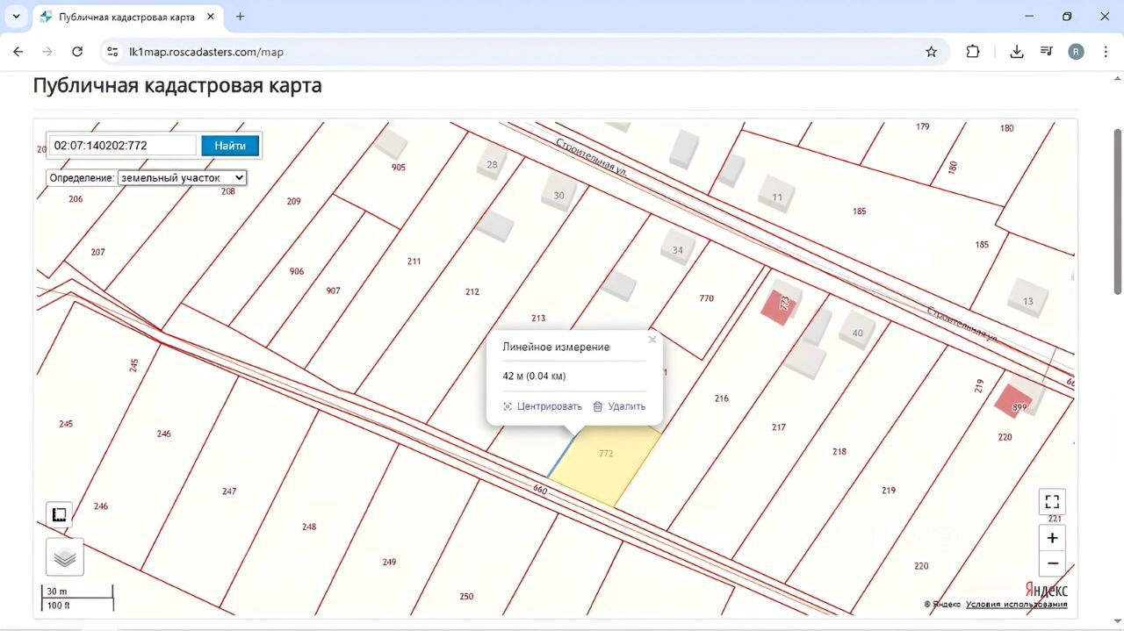Click the page vertical scrollbar
Screen dimensions: 1124x631
pos(1117,211)
